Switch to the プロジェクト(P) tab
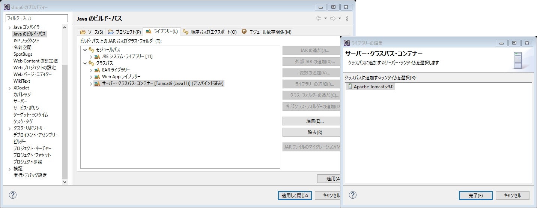The image size is (537, 208). pyautogui.click(x=124, y=32)
